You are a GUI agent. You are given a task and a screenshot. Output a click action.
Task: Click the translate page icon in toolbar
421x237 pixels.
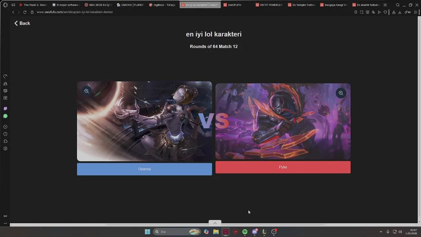pyautogui.click(x=373, y=12)
